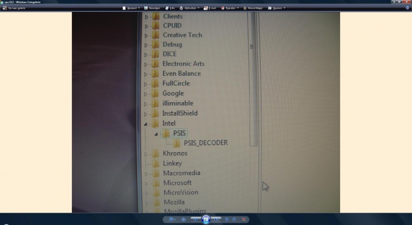
Task: Skip to the next photo
Action: tap(216, 220)
